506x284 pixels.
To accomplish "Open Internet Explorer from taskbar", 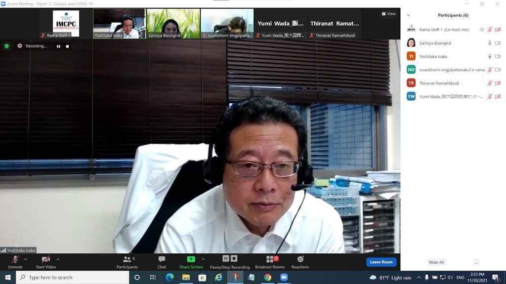I will coord(218,278).
